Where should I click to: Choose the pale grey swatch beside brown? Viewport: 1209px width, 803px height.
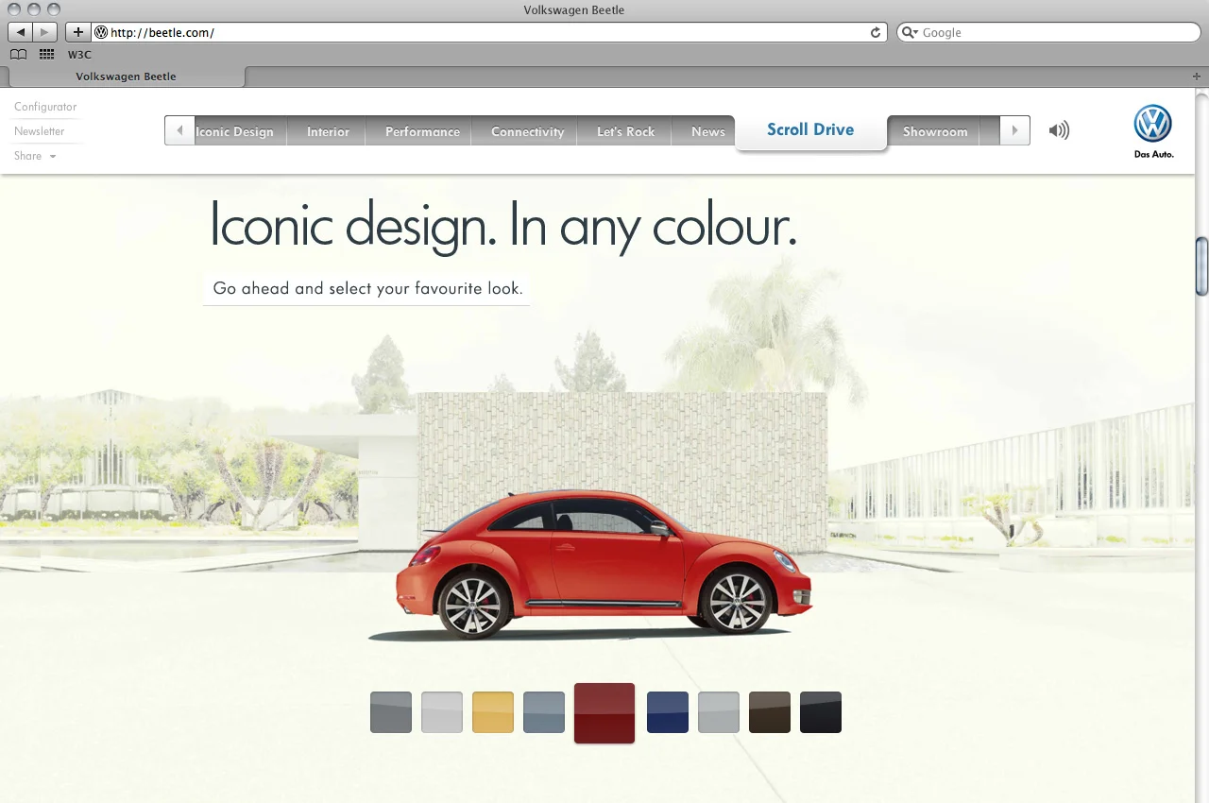click(x=719, y=712)
